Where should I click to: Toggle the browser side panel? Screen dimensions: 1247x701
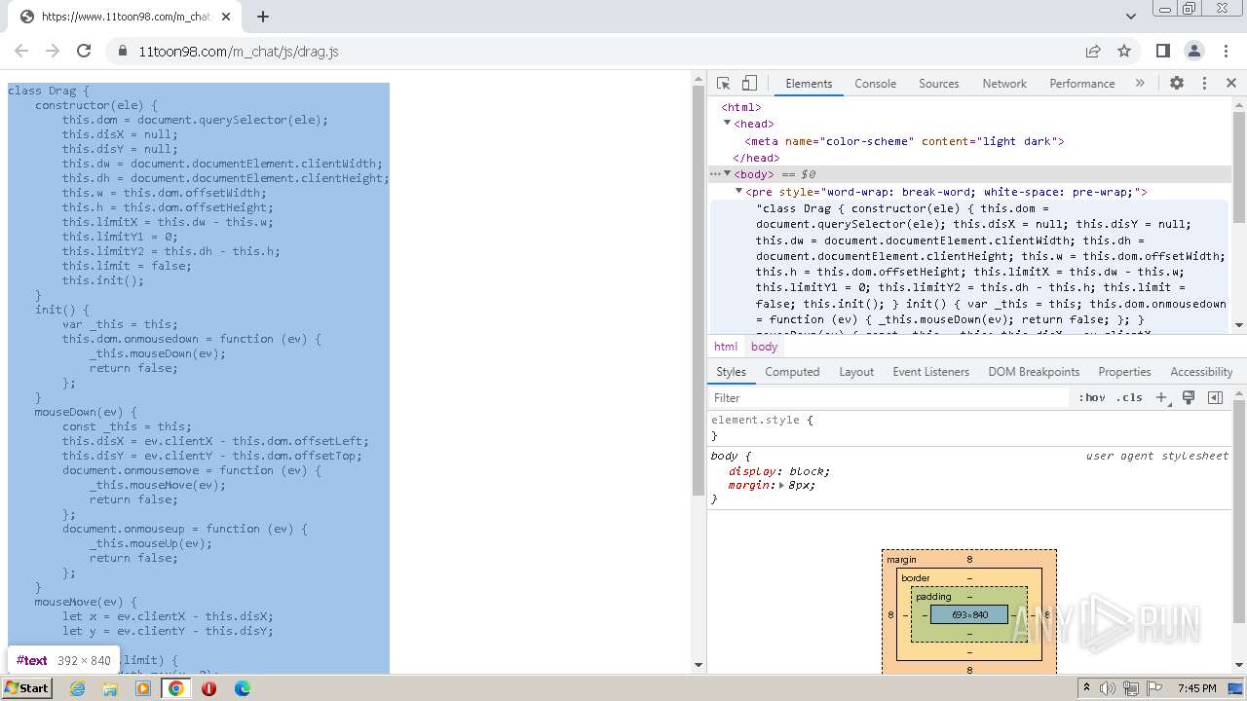pyautogui.click(x=1163, y=51)
